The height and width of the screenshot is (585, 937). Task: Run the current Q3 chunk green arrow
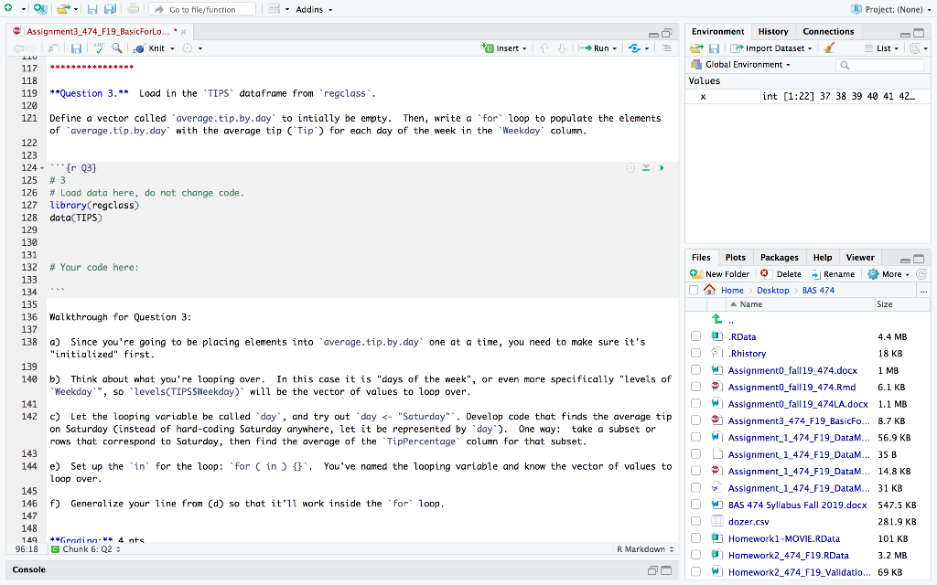(662, 168)
